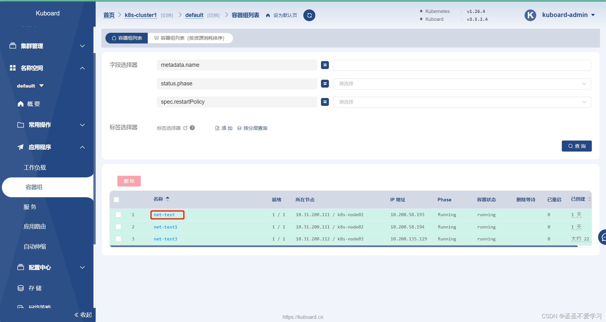Open 应用路由 in the sidebar
The height and width of the screenshot is (322, 606).
(x=35, y=227)
